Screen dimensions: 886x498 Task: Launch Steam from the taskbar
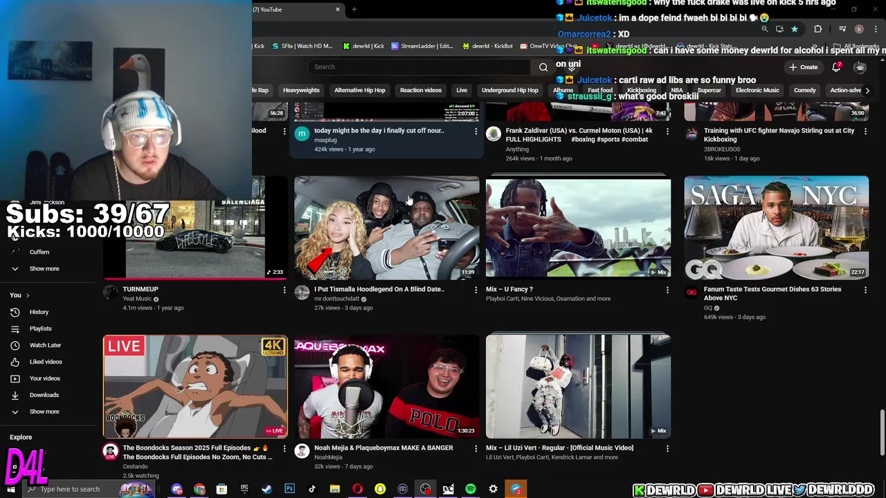click(x=266, y=489)
